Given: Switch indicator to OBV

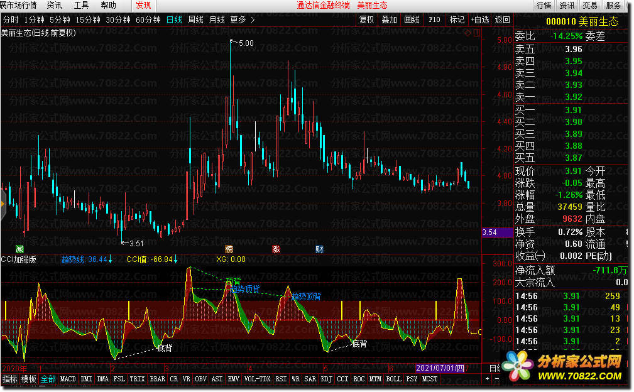Looking at the screenshot, I should coord(200,379).
